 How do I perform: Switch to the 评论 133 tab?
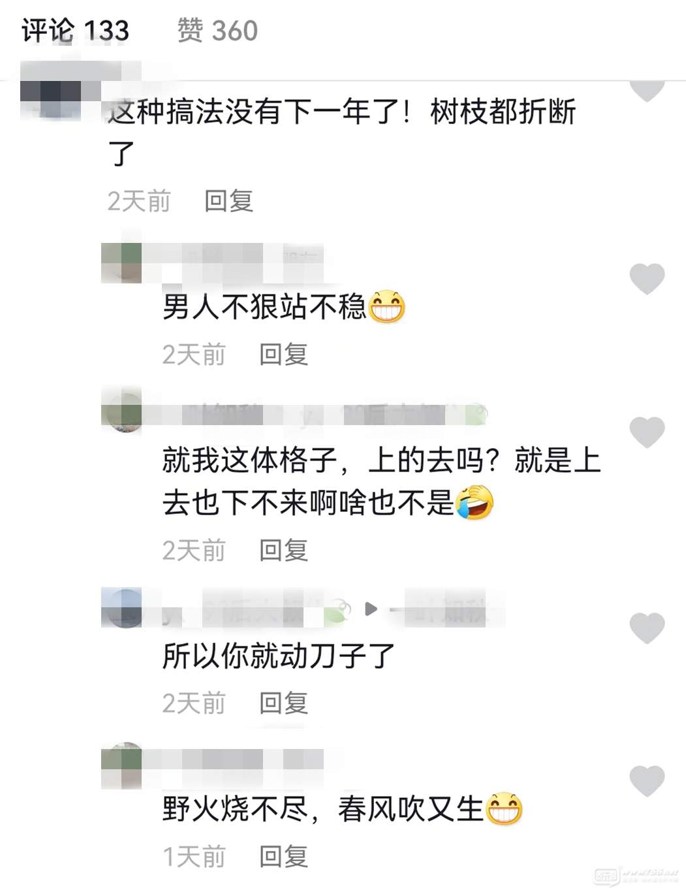click(x=75, y=31)
